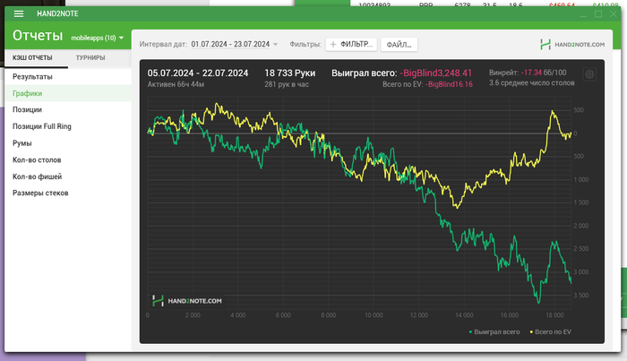Click the 281 рук в час text
The image size is (627, 361).
coord(287,84)
